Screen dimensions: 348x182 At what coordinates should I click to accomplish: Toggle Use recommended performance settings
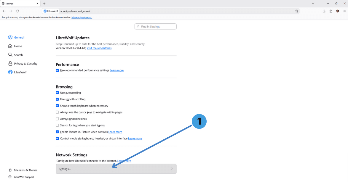pyautogui.click(x=57, y=70)
